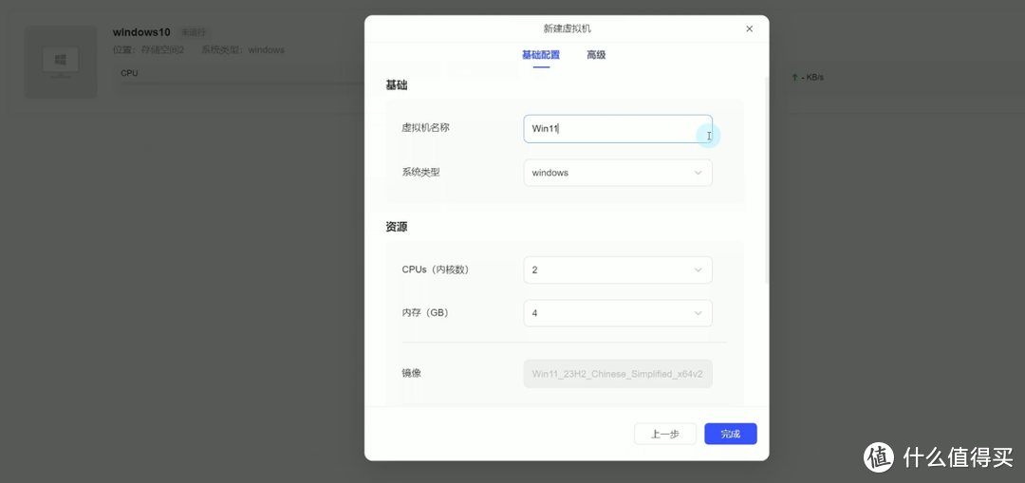Image resolution: width=1025 pixels, height=483 pixels.
Task: Open the 内存（GB） dropdown
Action: pos(618,313)
